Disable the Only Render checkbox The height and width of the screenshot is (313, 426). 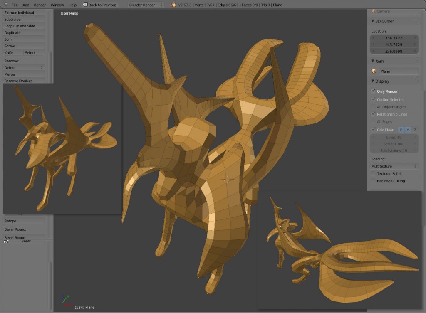[x=373, y=91]
